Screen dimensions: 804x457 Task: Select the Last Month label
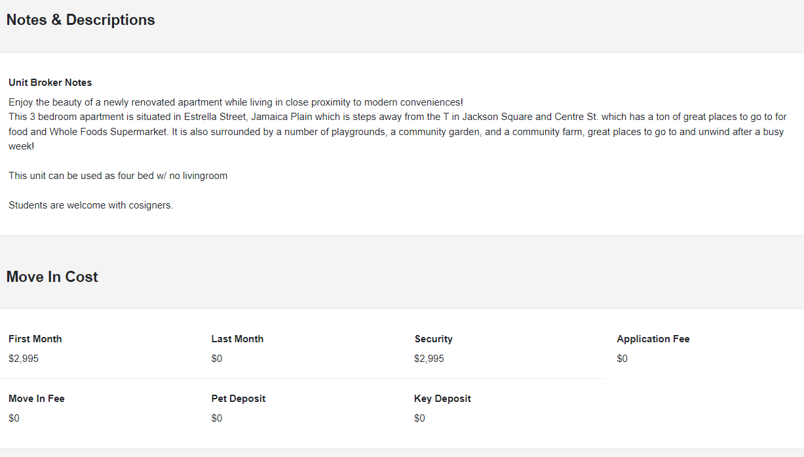point(237,339)
